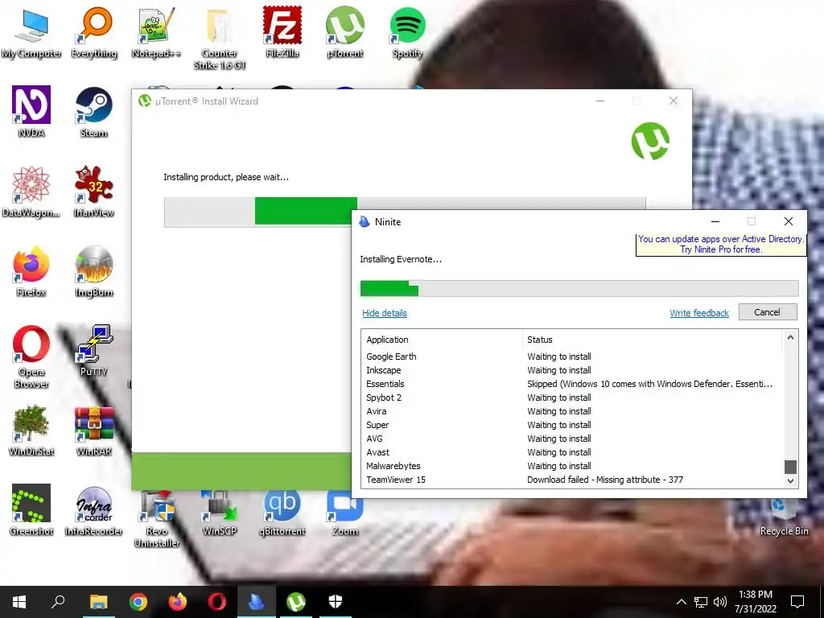The image size is (824, 618).
Task: Click the Ninite list scrollbar thumb
Action: (x=790, y=467)
